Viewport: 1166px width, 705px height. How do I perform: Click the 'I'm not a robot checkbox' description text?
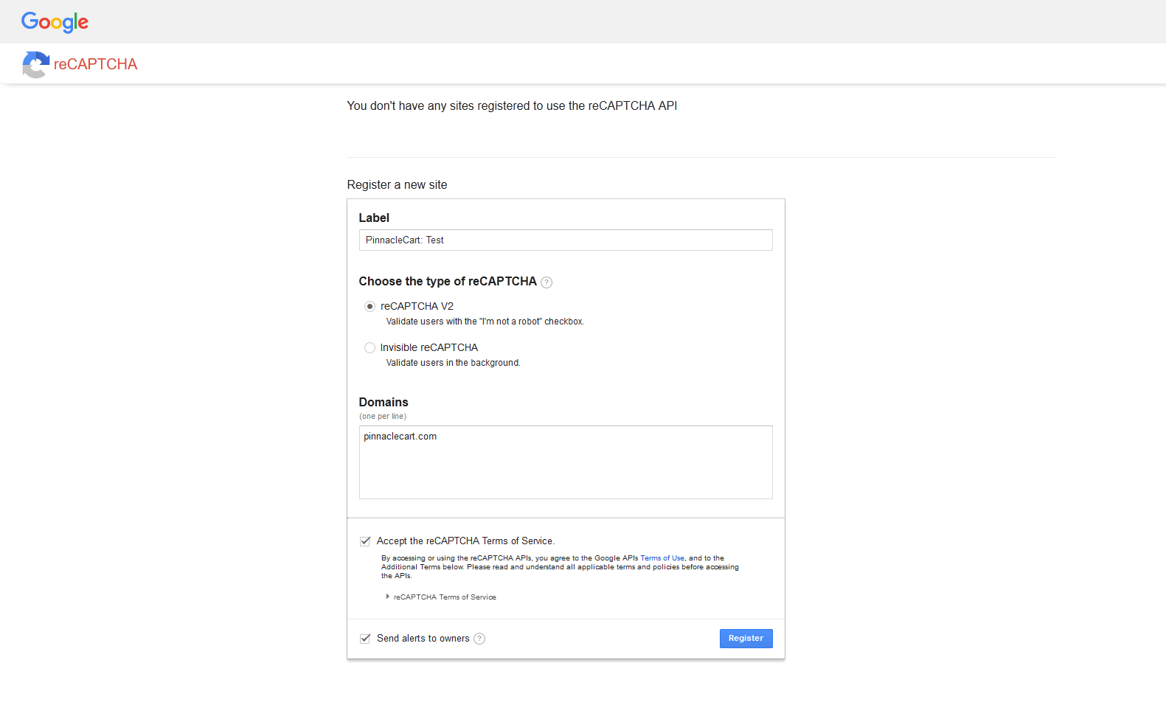click(485, 322)
